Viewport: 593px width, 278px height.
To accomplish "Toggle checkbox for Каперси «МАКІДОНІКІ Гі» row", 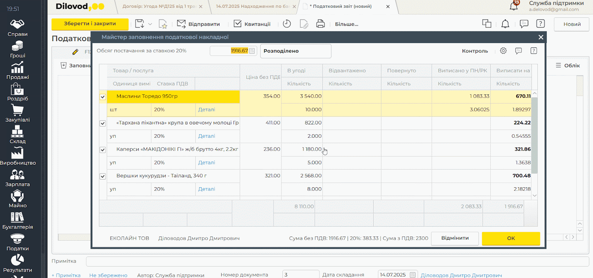I will (103, 150).
